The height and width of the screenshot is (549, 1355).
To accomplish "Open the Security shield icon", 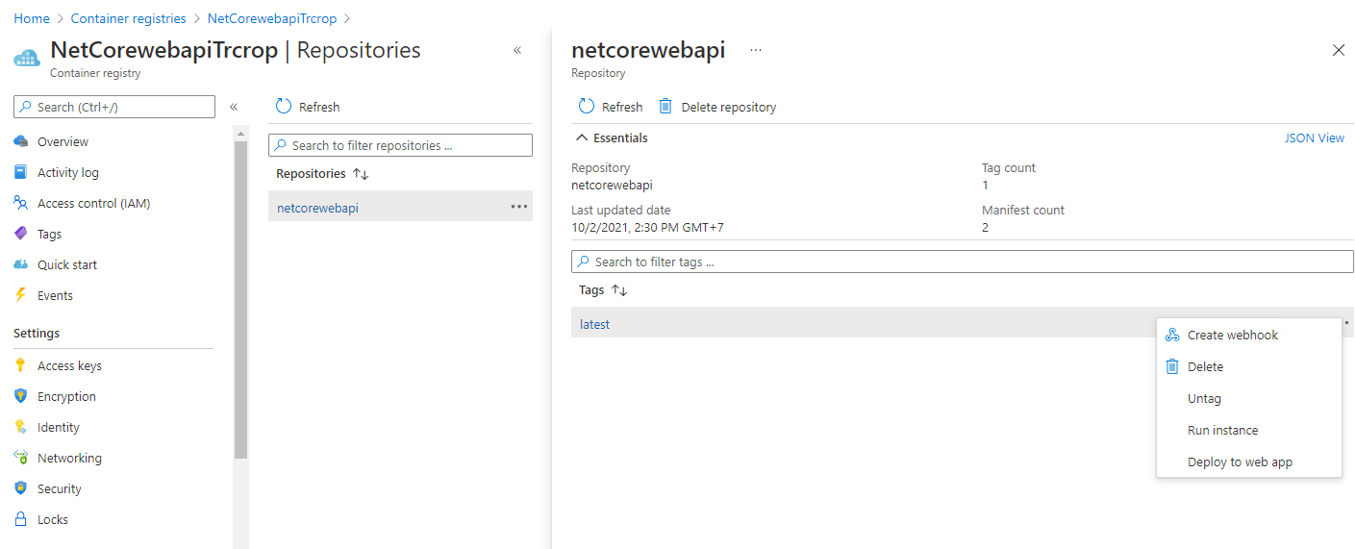I will pos(21,488).
